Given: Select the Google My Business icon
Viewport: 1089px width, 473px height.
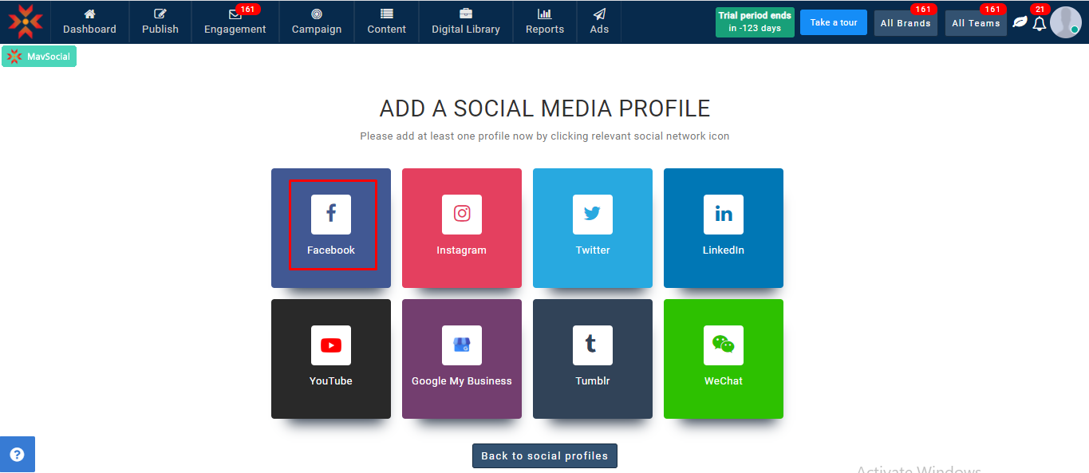Looking at the screenshot, I should click(x=462, y=345).
